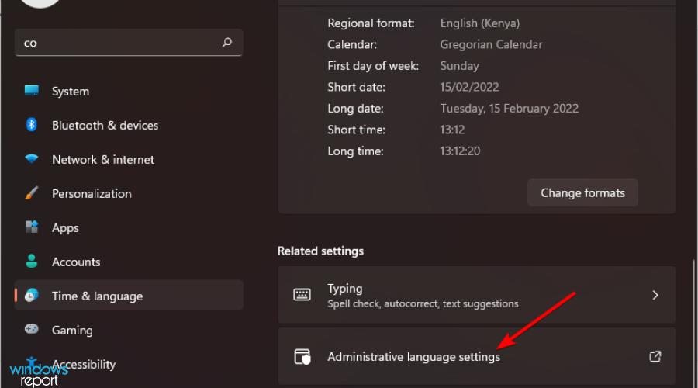Click the Gaming controller icon

click(x=32, y=329)
